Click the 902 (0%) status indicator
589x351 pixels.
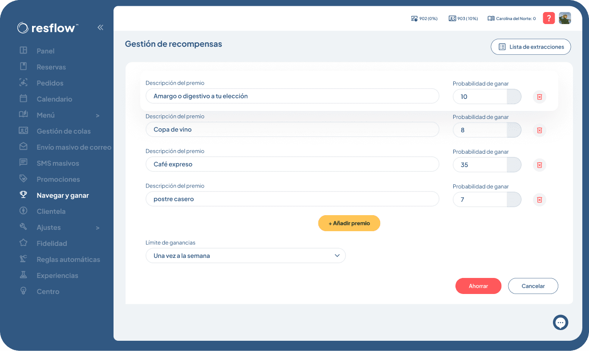(424, 19)
